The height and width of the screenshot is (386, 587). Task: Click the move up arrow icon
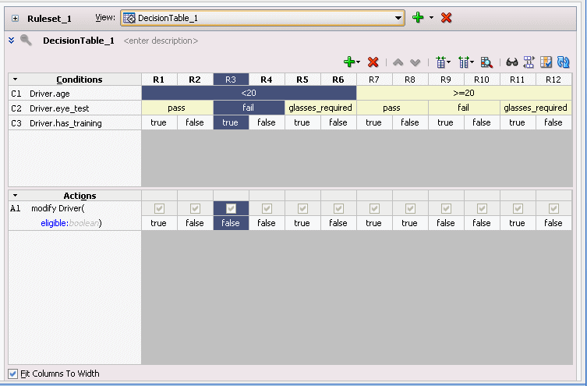[x=398, y=62]
